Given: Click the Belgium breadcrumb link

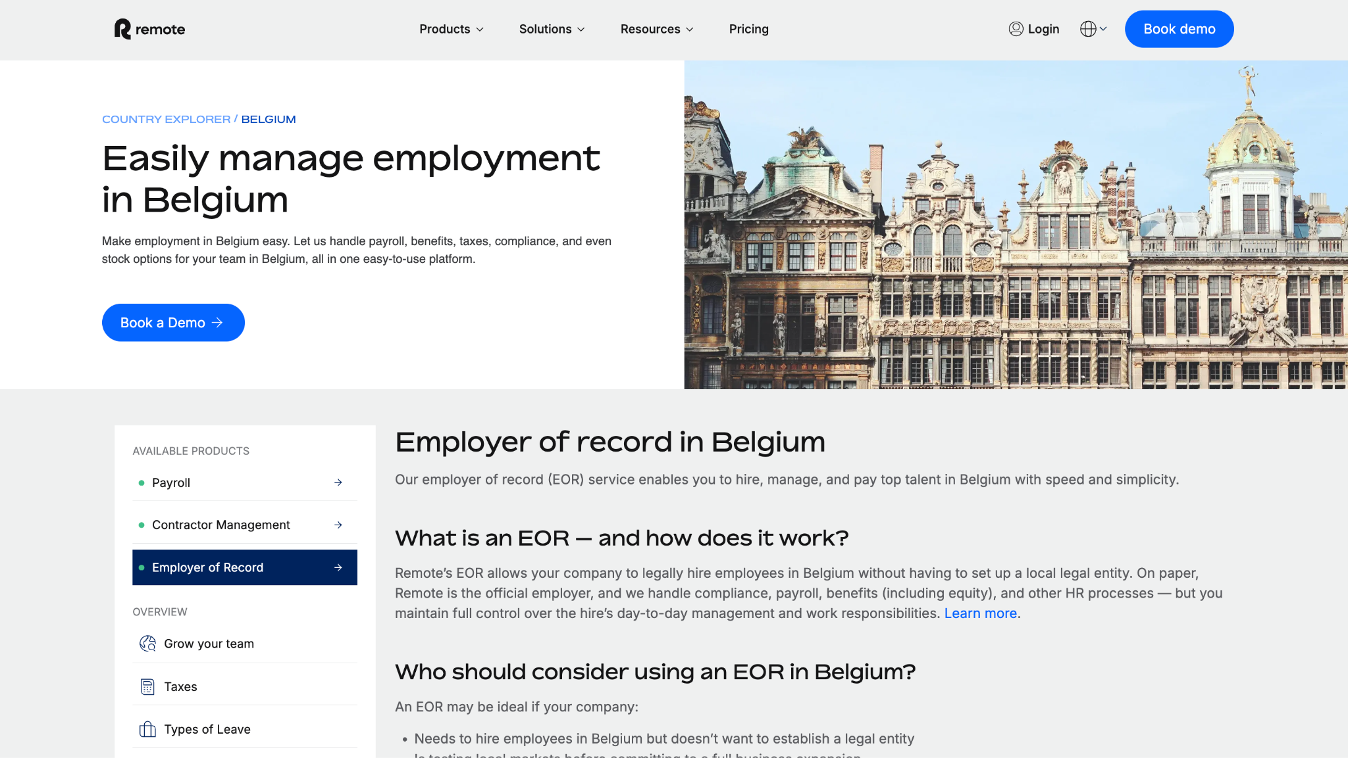Looking at the screenshot, I should click(x=269, y=119).
